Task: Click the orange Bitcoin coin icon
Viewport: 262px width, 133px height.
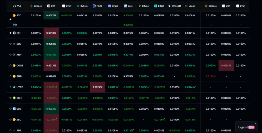Action: (14, 15)
